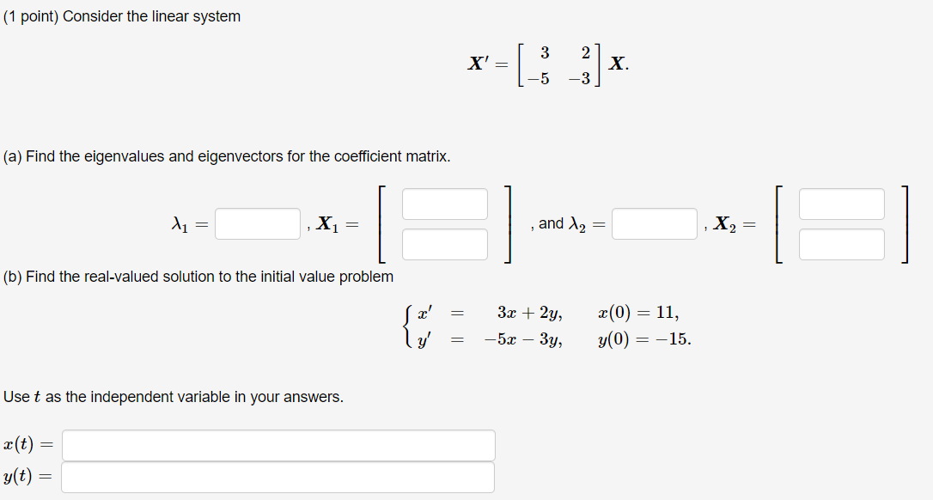
Task: Click the bottom entry of vector X1
Action: (444, 244)
